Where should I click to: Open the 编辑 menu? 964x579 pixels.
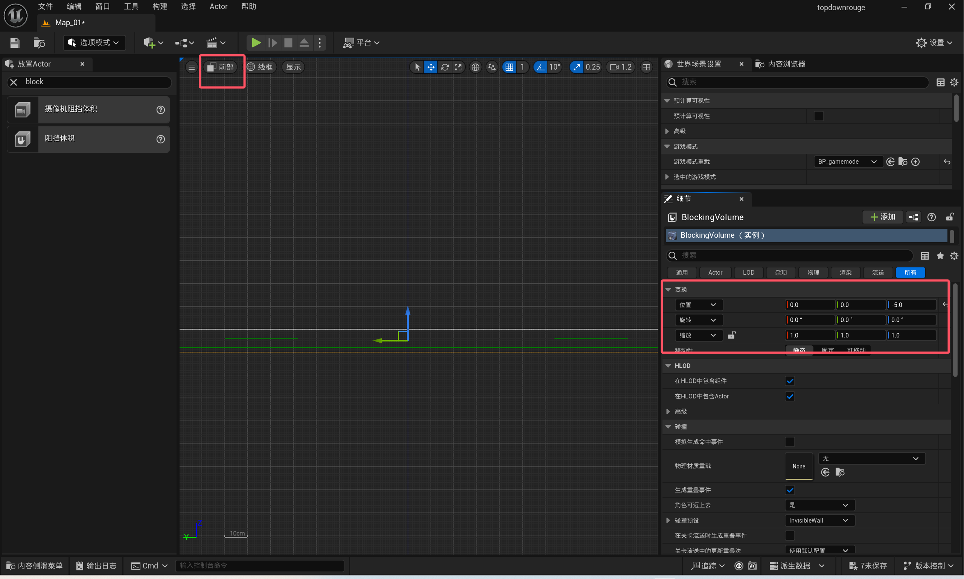[x=74, y=6]
